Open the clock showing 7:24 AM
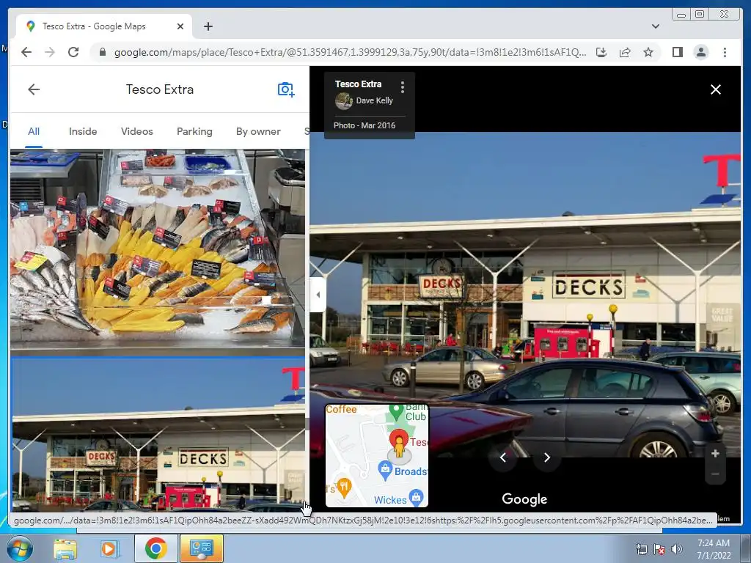 (x=714, y=548)
